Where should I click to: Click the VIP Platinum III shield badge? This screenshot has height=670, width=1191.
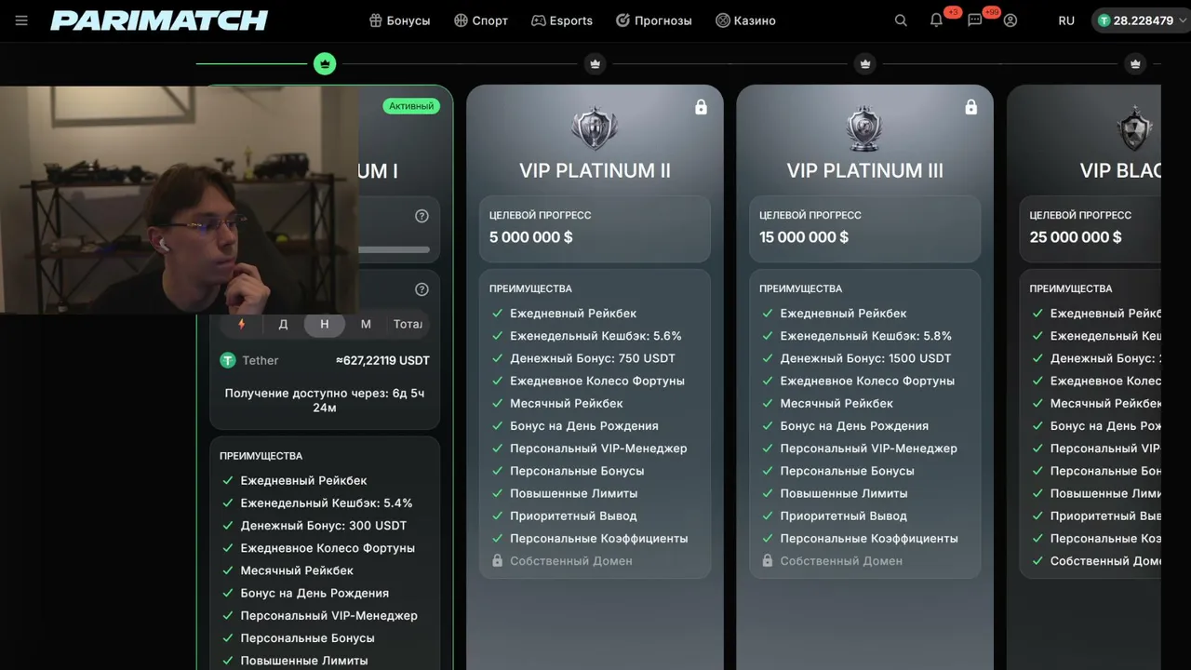click(864, 129)
